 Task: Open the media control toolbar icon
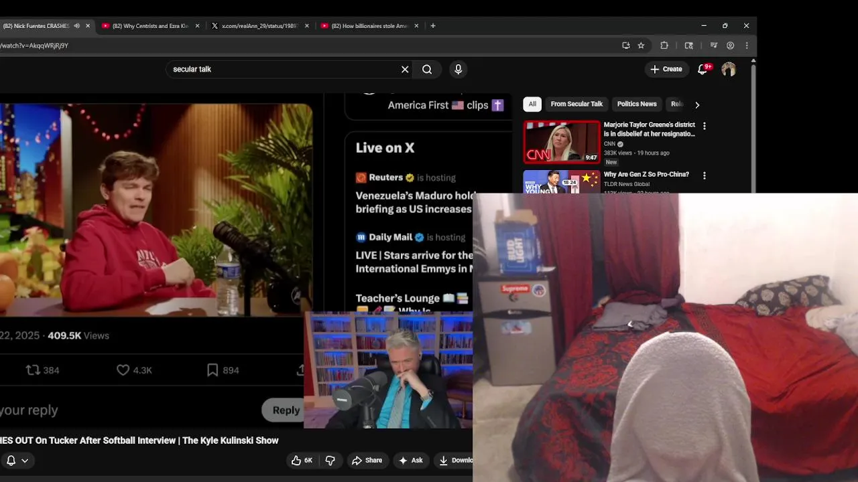tap(713, 46)
